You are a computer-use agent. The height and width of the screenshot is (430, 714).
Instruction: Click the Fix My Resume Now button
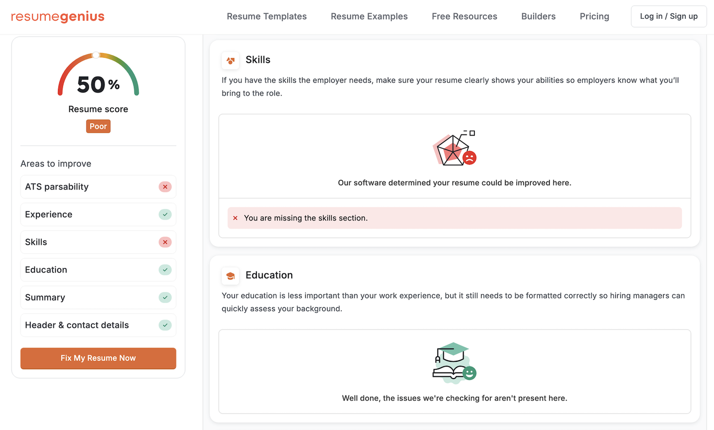click(98, 358)
